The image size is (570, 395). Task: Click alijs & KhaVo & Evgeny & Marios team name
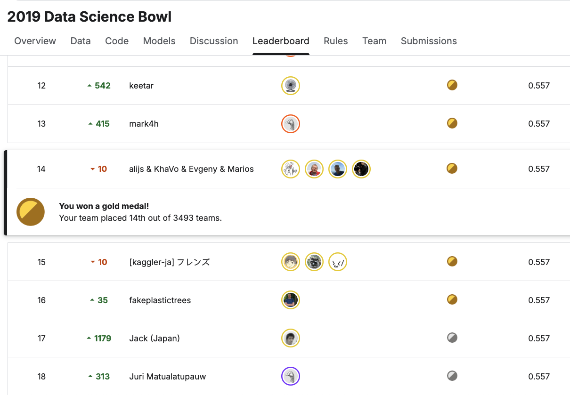click(x=191, y=169)
